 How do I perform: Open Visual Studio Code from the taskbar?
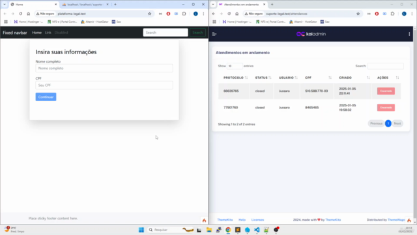[257, 230]
